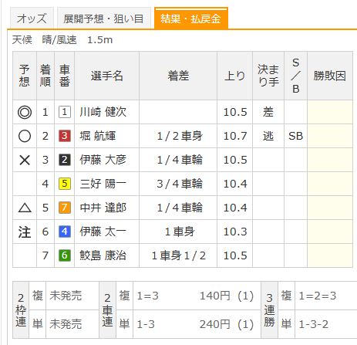Click car number 5 yellow badge
357x345 pixels.
coord(65,184)
